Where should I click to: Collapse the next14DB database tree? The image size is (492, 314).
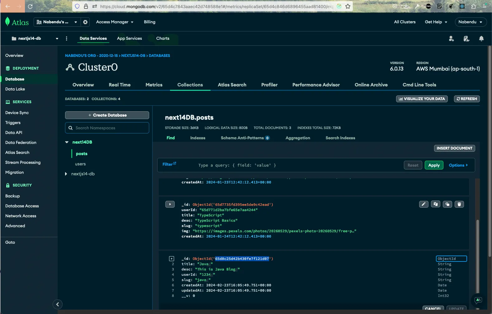click(x=67, y=142)
